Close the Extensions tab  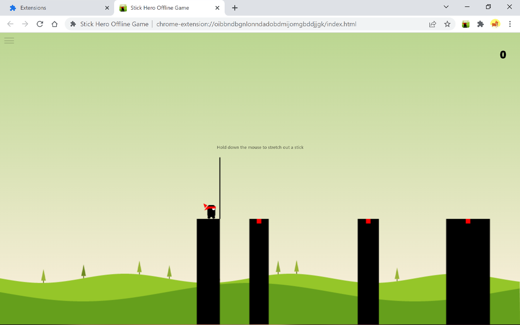107,8
